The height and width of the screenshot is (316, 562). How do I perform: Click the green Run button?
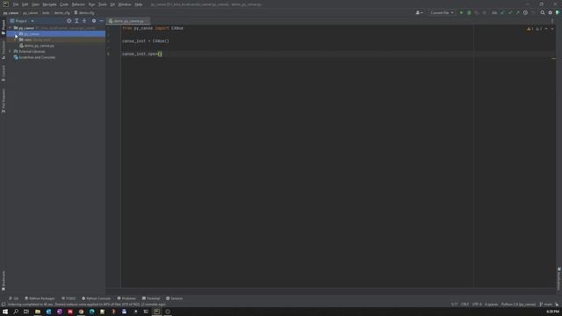click(462, 12)
